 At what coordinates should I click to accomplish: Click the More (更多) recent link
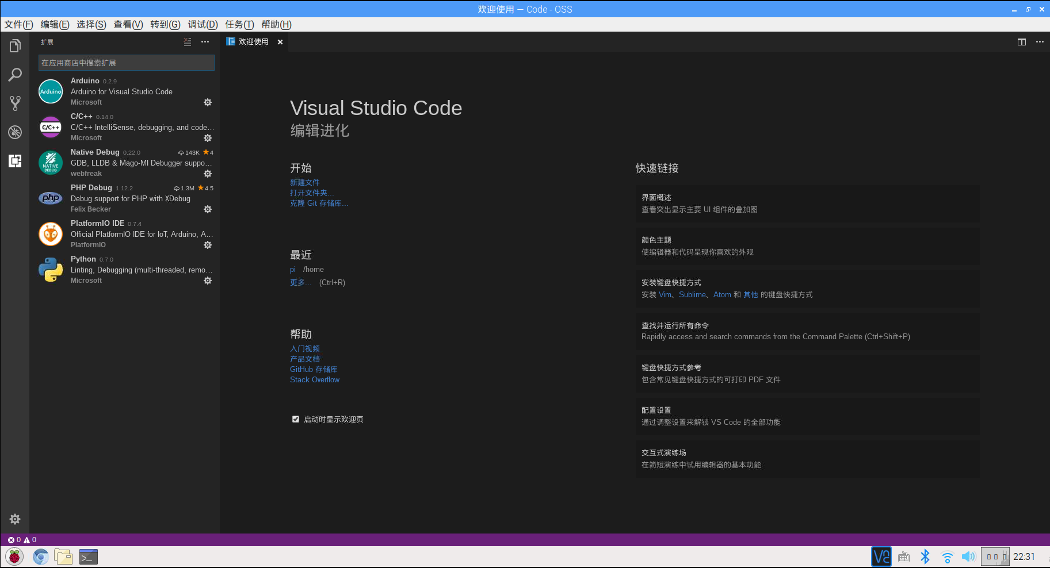300,283
